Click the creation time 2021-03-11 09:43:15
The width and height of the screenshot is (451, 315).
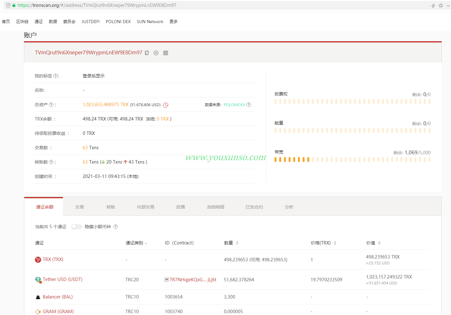click(x=104, y=176)
